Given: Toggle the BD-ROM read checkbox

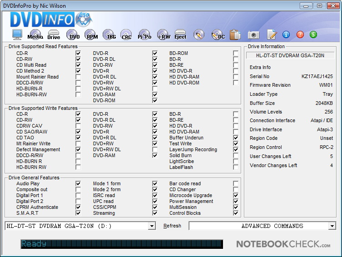Looking at the screenshot, I should coord(236,53).
